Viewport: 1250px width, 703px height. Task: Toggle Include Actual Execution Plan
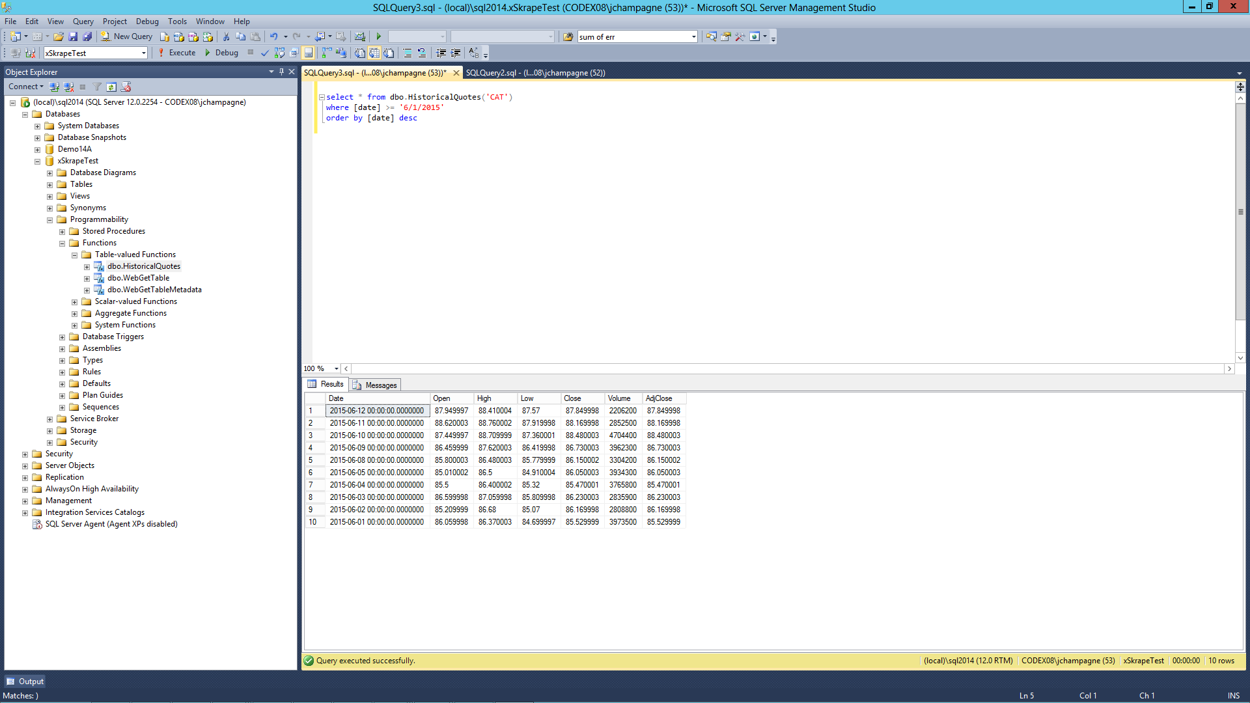pos(326,53)
